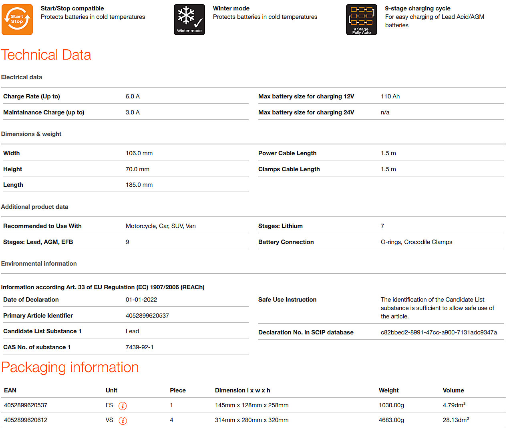The image size is (507, 428).
Task: Click the Volume column header
Action: click(x=453, y=390)
